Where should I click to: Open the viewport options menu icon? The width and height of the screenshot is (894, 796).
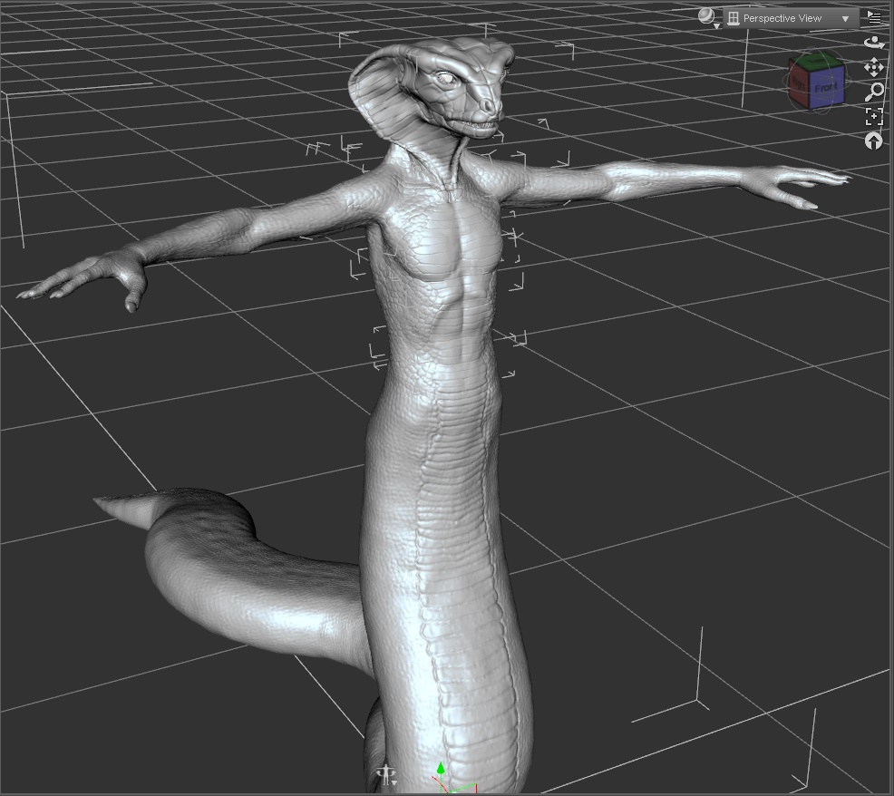874,17
